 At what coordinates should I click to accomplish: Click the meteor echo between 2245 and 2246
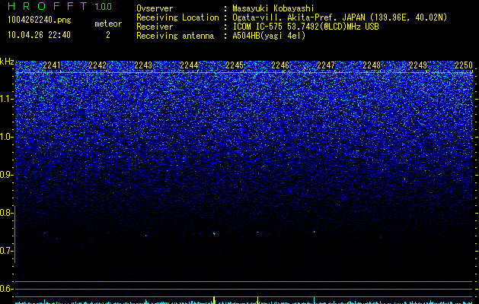[x=257, y=232]
